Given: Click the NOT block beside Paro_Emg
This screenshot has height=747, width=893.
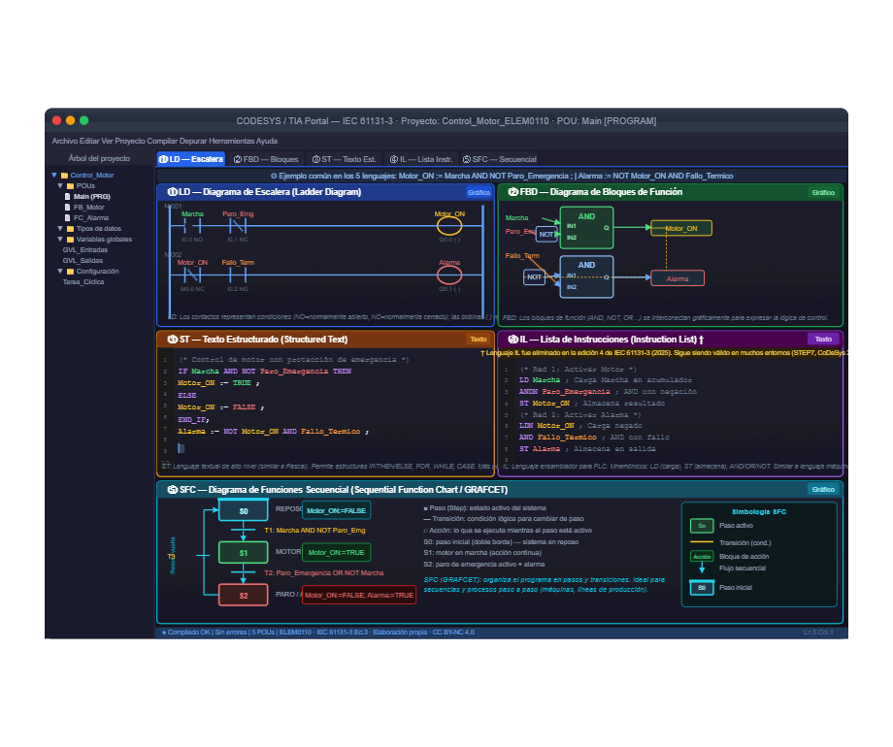Looking at the screenshot, I should (x=546, y=234).
